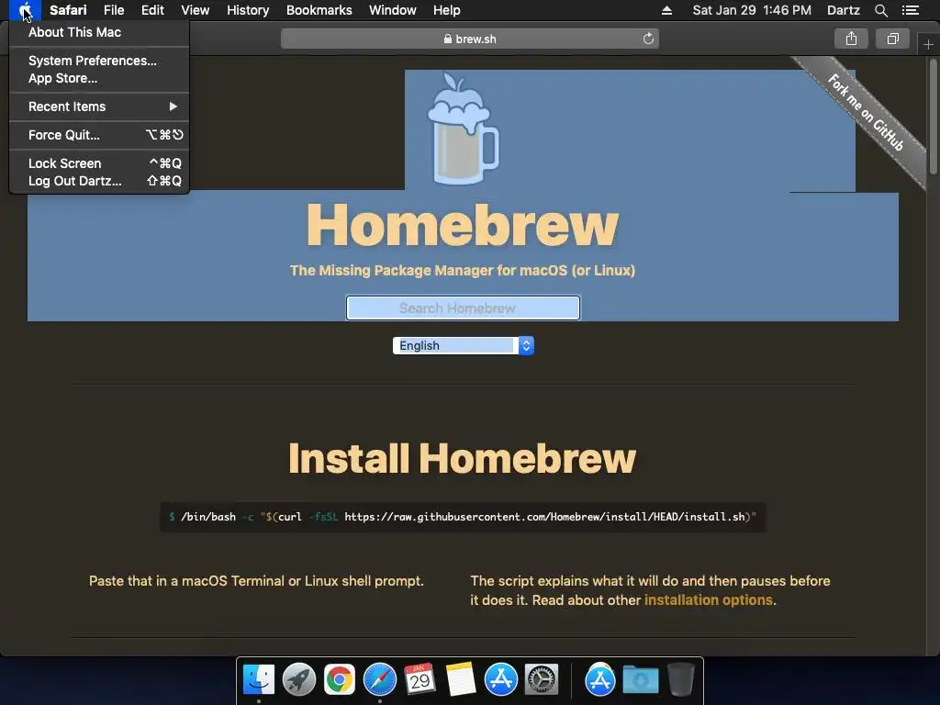
Task: Select Force Quit menu entry
Action: click(x=99, y=135)
